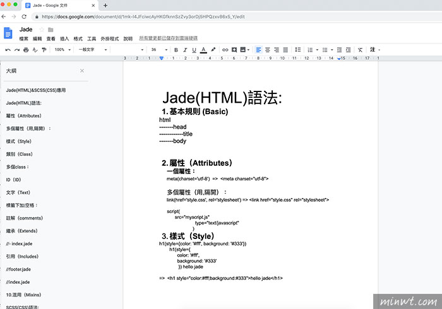The image size is (442, 309).
Task: Click the Redo icon in toolbar
Action: 17,50
